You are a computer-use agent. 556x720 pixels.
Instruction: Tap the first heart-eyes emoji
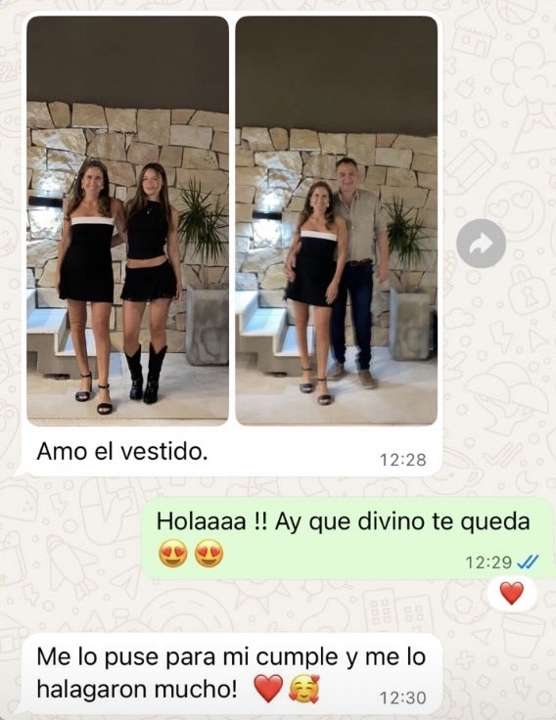(173, 554)
